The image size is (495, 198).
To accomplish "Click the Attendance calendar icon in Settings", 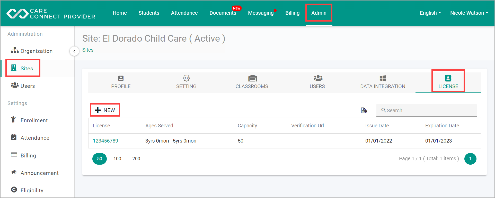I will pyautogui.click(x=14, y=137).
